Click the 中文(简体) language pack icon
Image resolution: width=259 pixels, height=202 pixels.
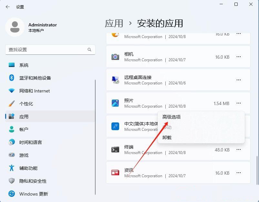tap(115, 126)
